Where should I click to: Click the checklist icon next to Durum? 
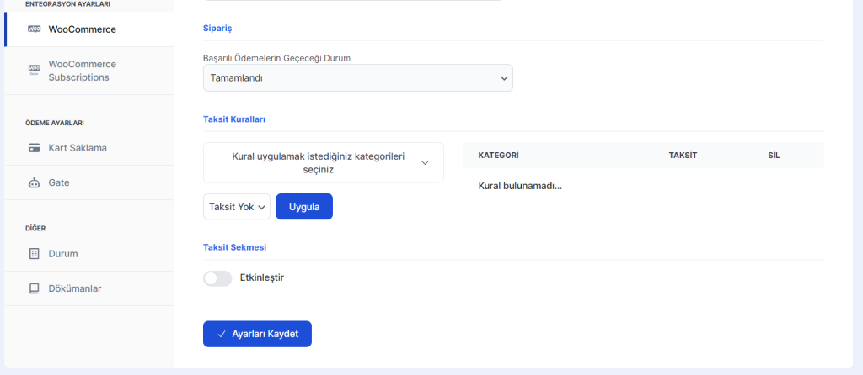[35, 253]
